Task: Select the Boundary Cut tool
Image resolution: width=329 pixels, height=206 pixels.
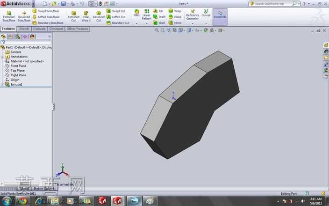Action: [x=118, y=22]
